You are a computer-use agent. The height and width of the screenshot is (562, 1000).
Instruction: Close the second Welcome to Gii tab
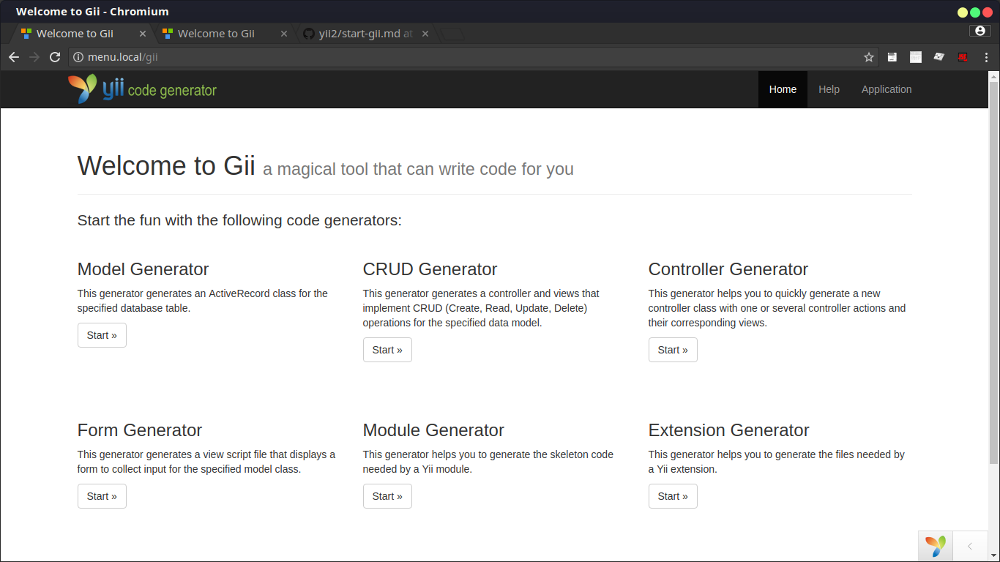coord(284,34)
